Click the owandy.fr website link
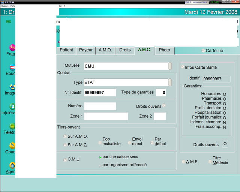The width and height of the screenshot is (240, 192). [201, 2]
